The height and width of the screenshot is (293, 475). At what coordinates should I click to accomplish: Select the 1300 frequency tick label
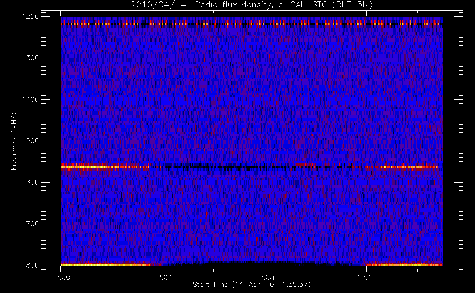click(x=31, y=58)
